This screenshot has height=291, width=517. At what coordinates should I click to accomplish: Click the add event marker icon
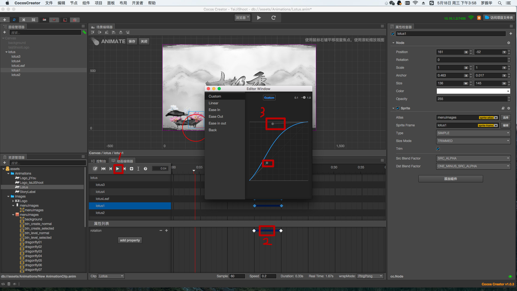[x=138, y=169]
